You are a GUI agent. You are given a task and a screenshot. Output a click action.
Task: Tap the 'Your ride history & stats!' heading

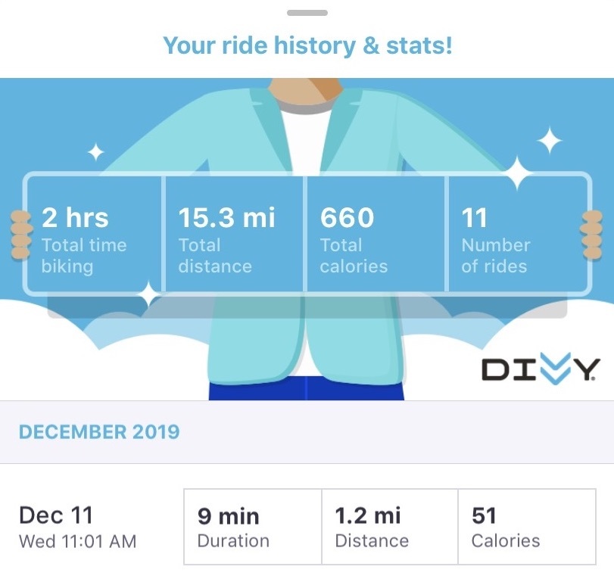coord(307,45)
